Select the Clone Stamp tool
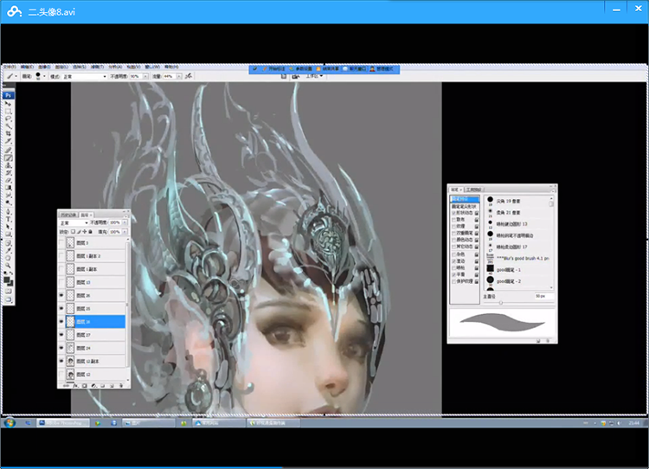 click(9, 165)
